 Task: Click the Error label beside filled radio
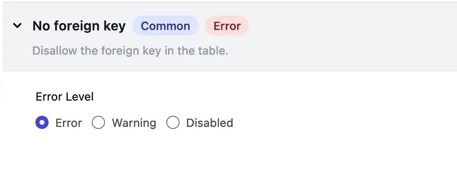click(69, 123)
